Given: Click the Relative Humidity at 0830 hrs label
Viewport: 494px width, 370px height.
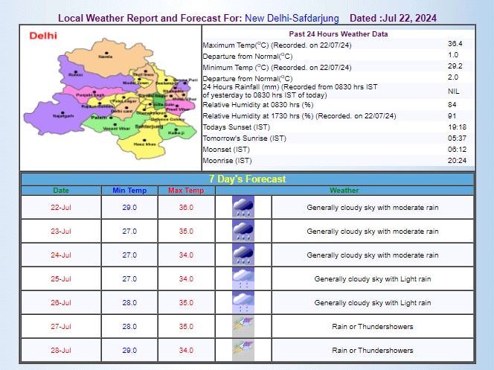Looking at the screenshot, I should pos(258,105).
